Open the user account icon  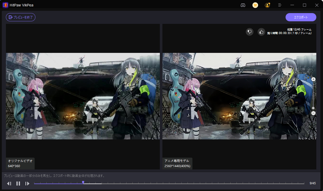click(x=267, y=5)
